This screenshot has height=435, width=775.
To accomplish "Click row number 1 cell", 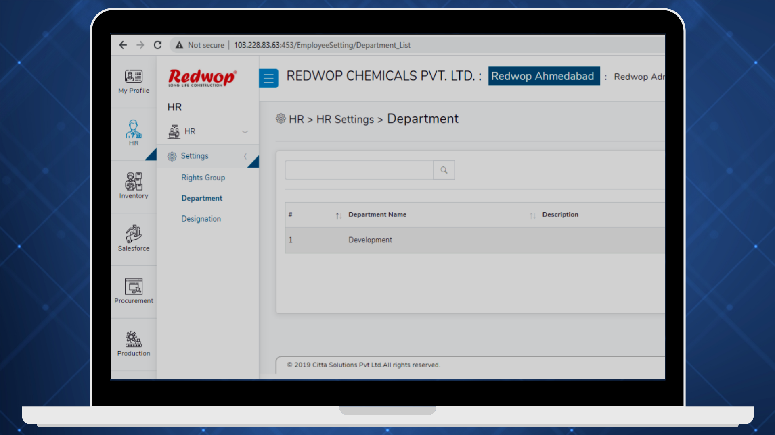I will (x=290, y=240).
